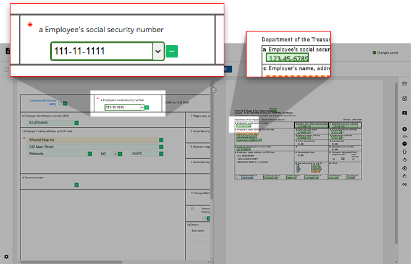Click green button next to 532 Main Street
The width and height of the screenshot is (411, 264).
tap(161, 147)
